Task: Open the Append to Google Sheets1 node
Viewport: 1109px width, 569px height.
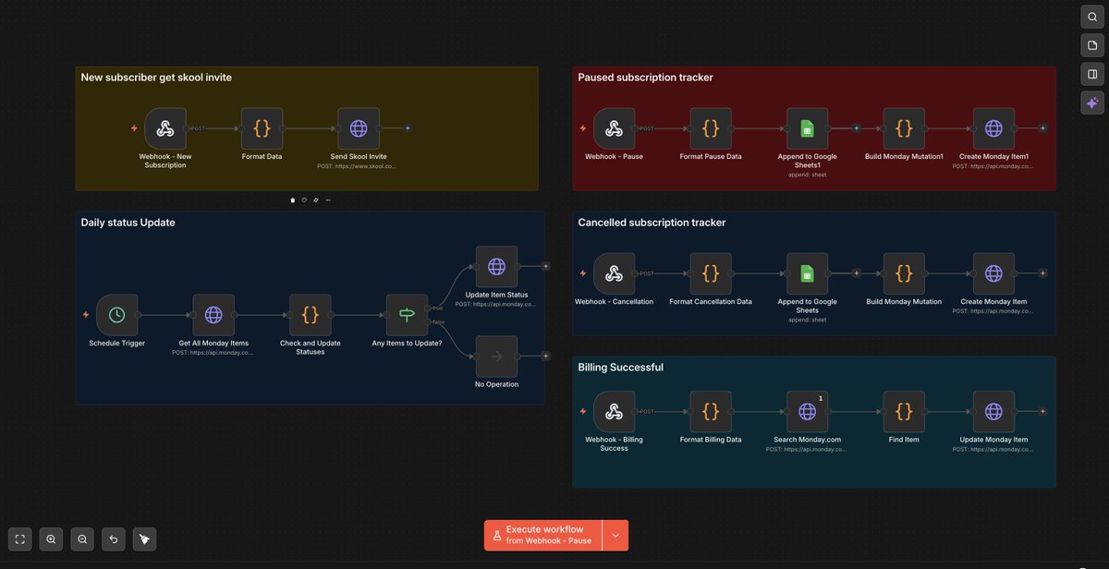Action: click(x=807, y=128)
